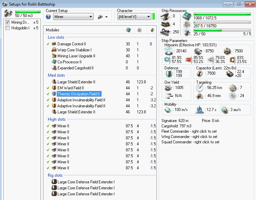Viewport: 256px width, 200px height.
Task: Select Expanded Cargohold II module
Action: click(x=75, y=68)
